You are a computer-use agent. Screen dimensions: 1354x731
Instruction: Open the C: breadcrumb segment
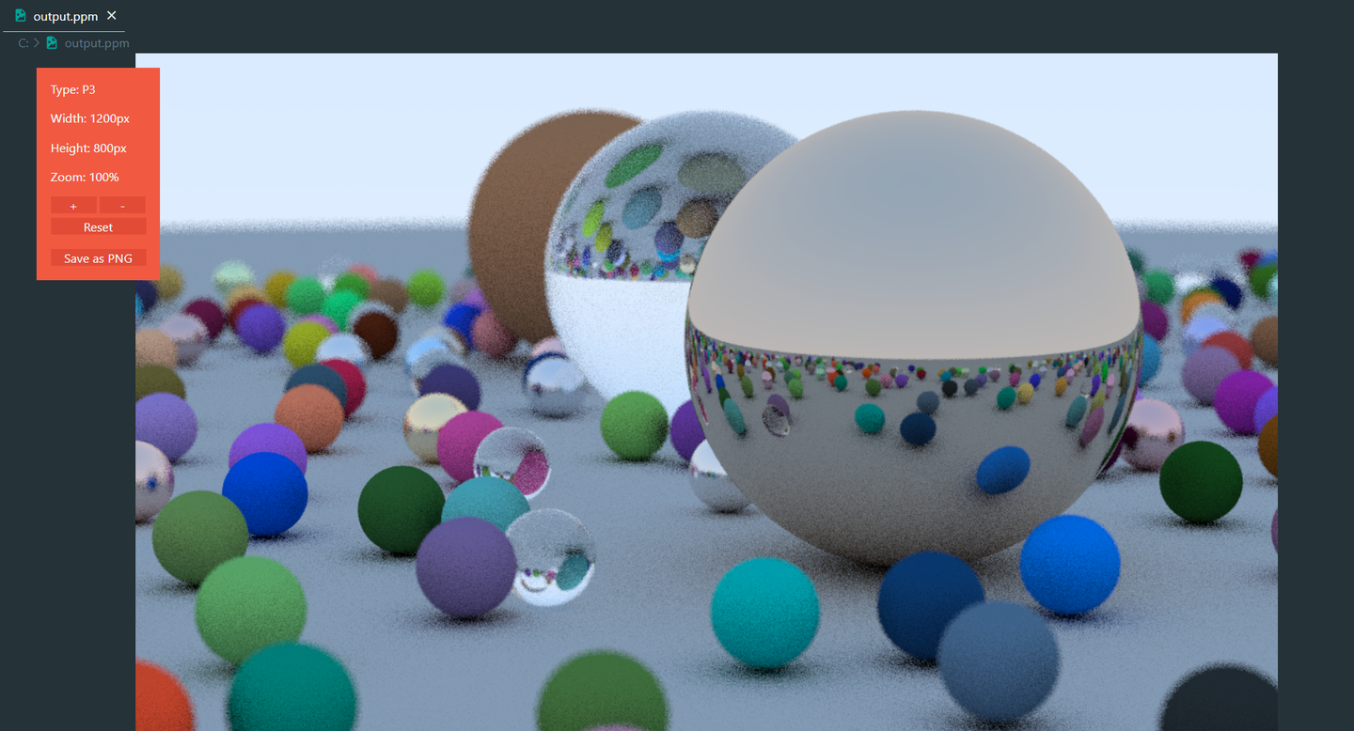pos(24,43)
